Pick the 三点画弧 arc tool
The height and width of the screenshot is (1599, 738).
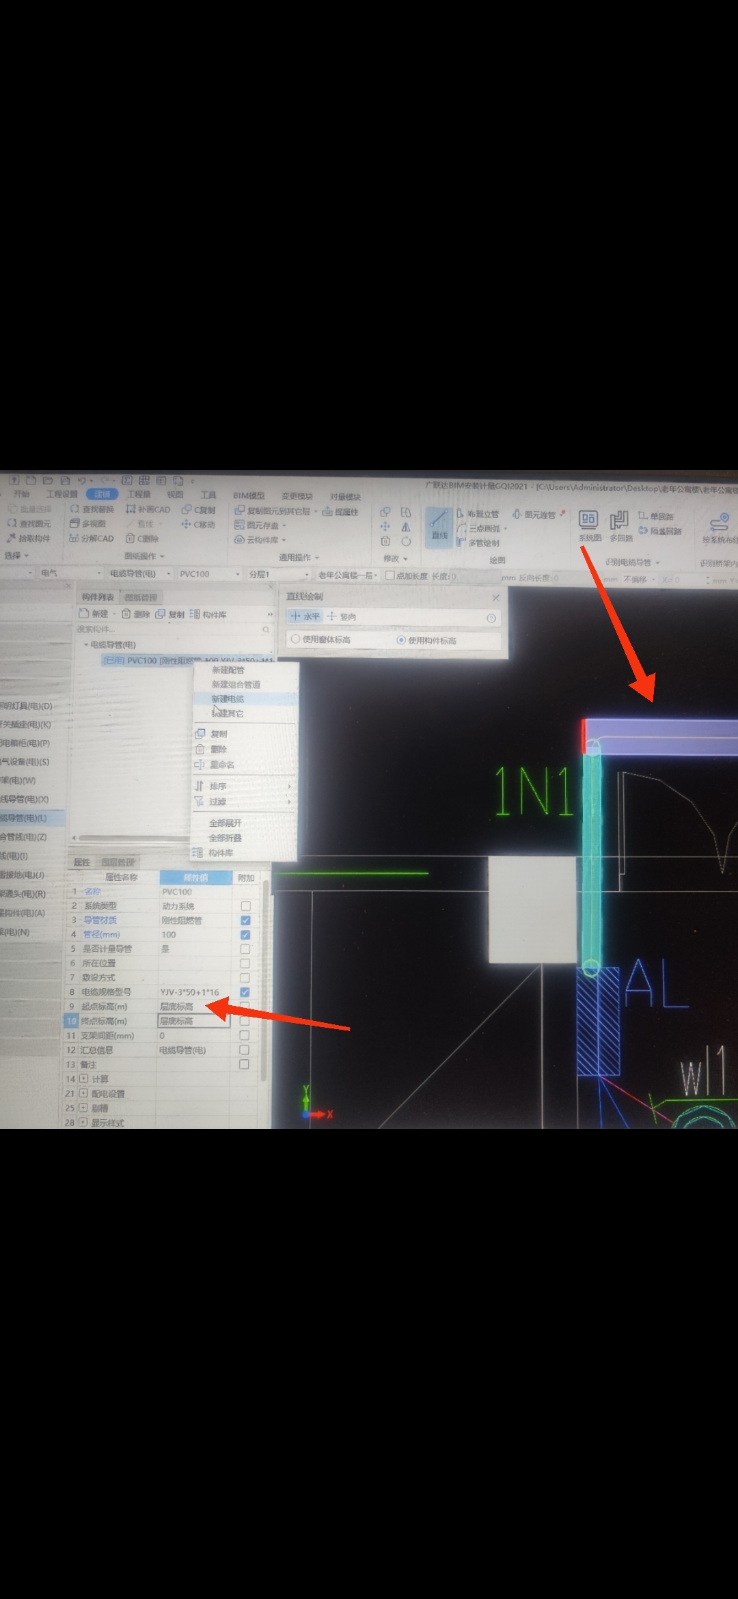480,528
